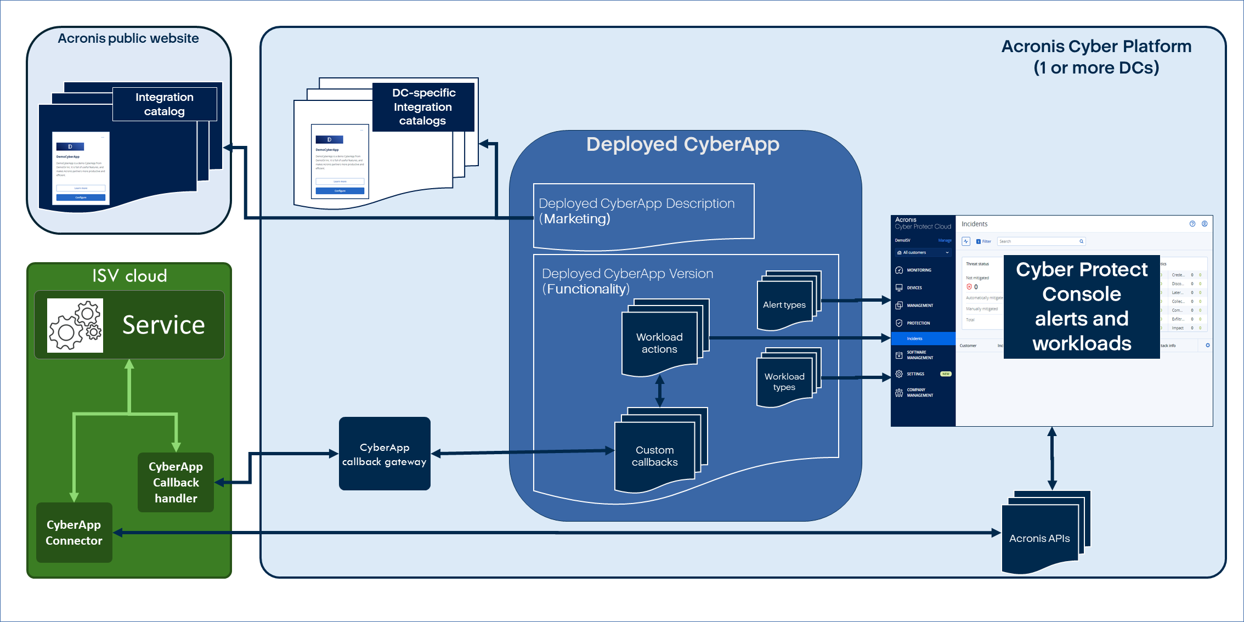Click Configure in the DC-specific catalog card
This screenshot has width=1244, height=622.
pyautogui.click(x=340, y=191)
